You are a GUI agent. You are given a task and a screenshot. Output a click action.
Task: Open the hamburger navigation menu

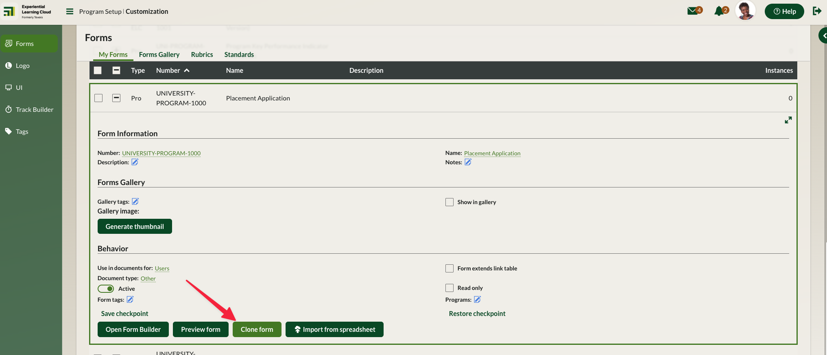click(x=70, y=11)
